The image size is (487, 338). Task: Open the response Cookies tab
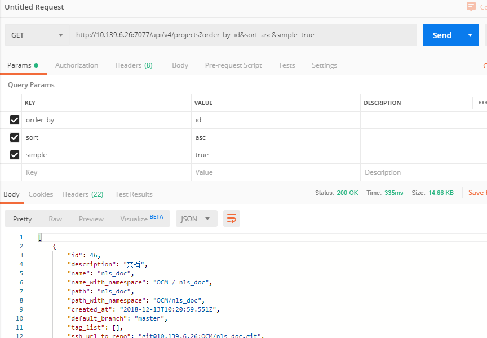[41, 194]
